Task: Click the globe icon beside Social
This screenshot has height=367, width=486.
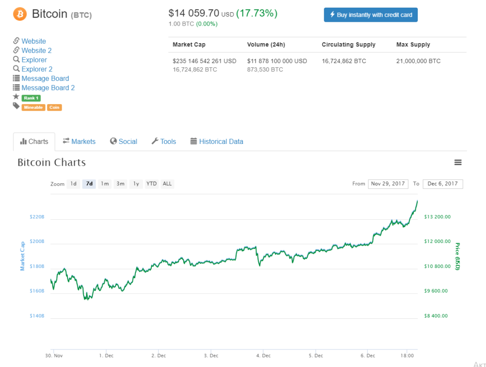Action: (x=113, y=141)
